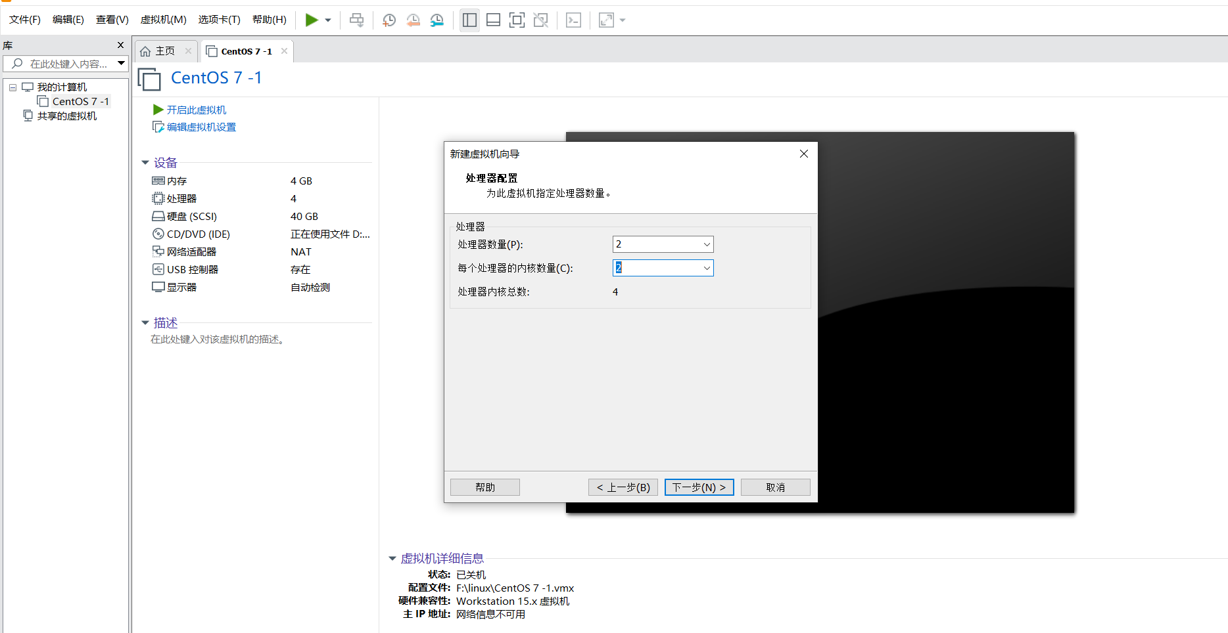The image size is (1228, 633).
Task: Open the stretch display dropdown arrow
Action: [x=623, y=20]
